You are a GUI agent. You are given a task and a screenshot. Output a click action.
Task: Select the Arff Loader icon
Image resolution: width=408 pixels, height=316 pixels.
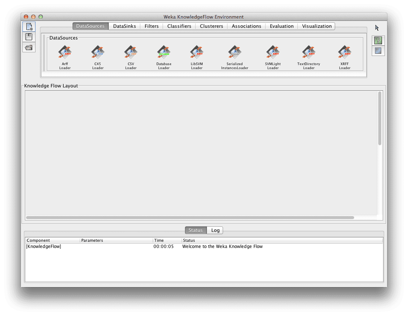(x=65, y=52)
